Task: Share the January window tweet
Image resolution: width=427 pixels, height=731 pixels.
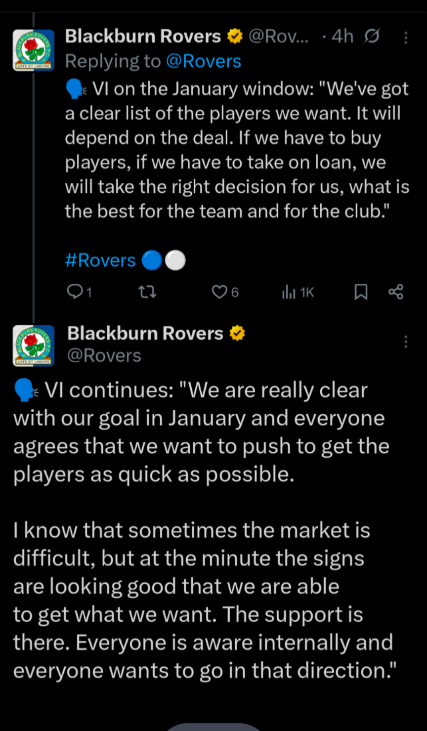Action: pyautogui.click(x=396, y=292)
